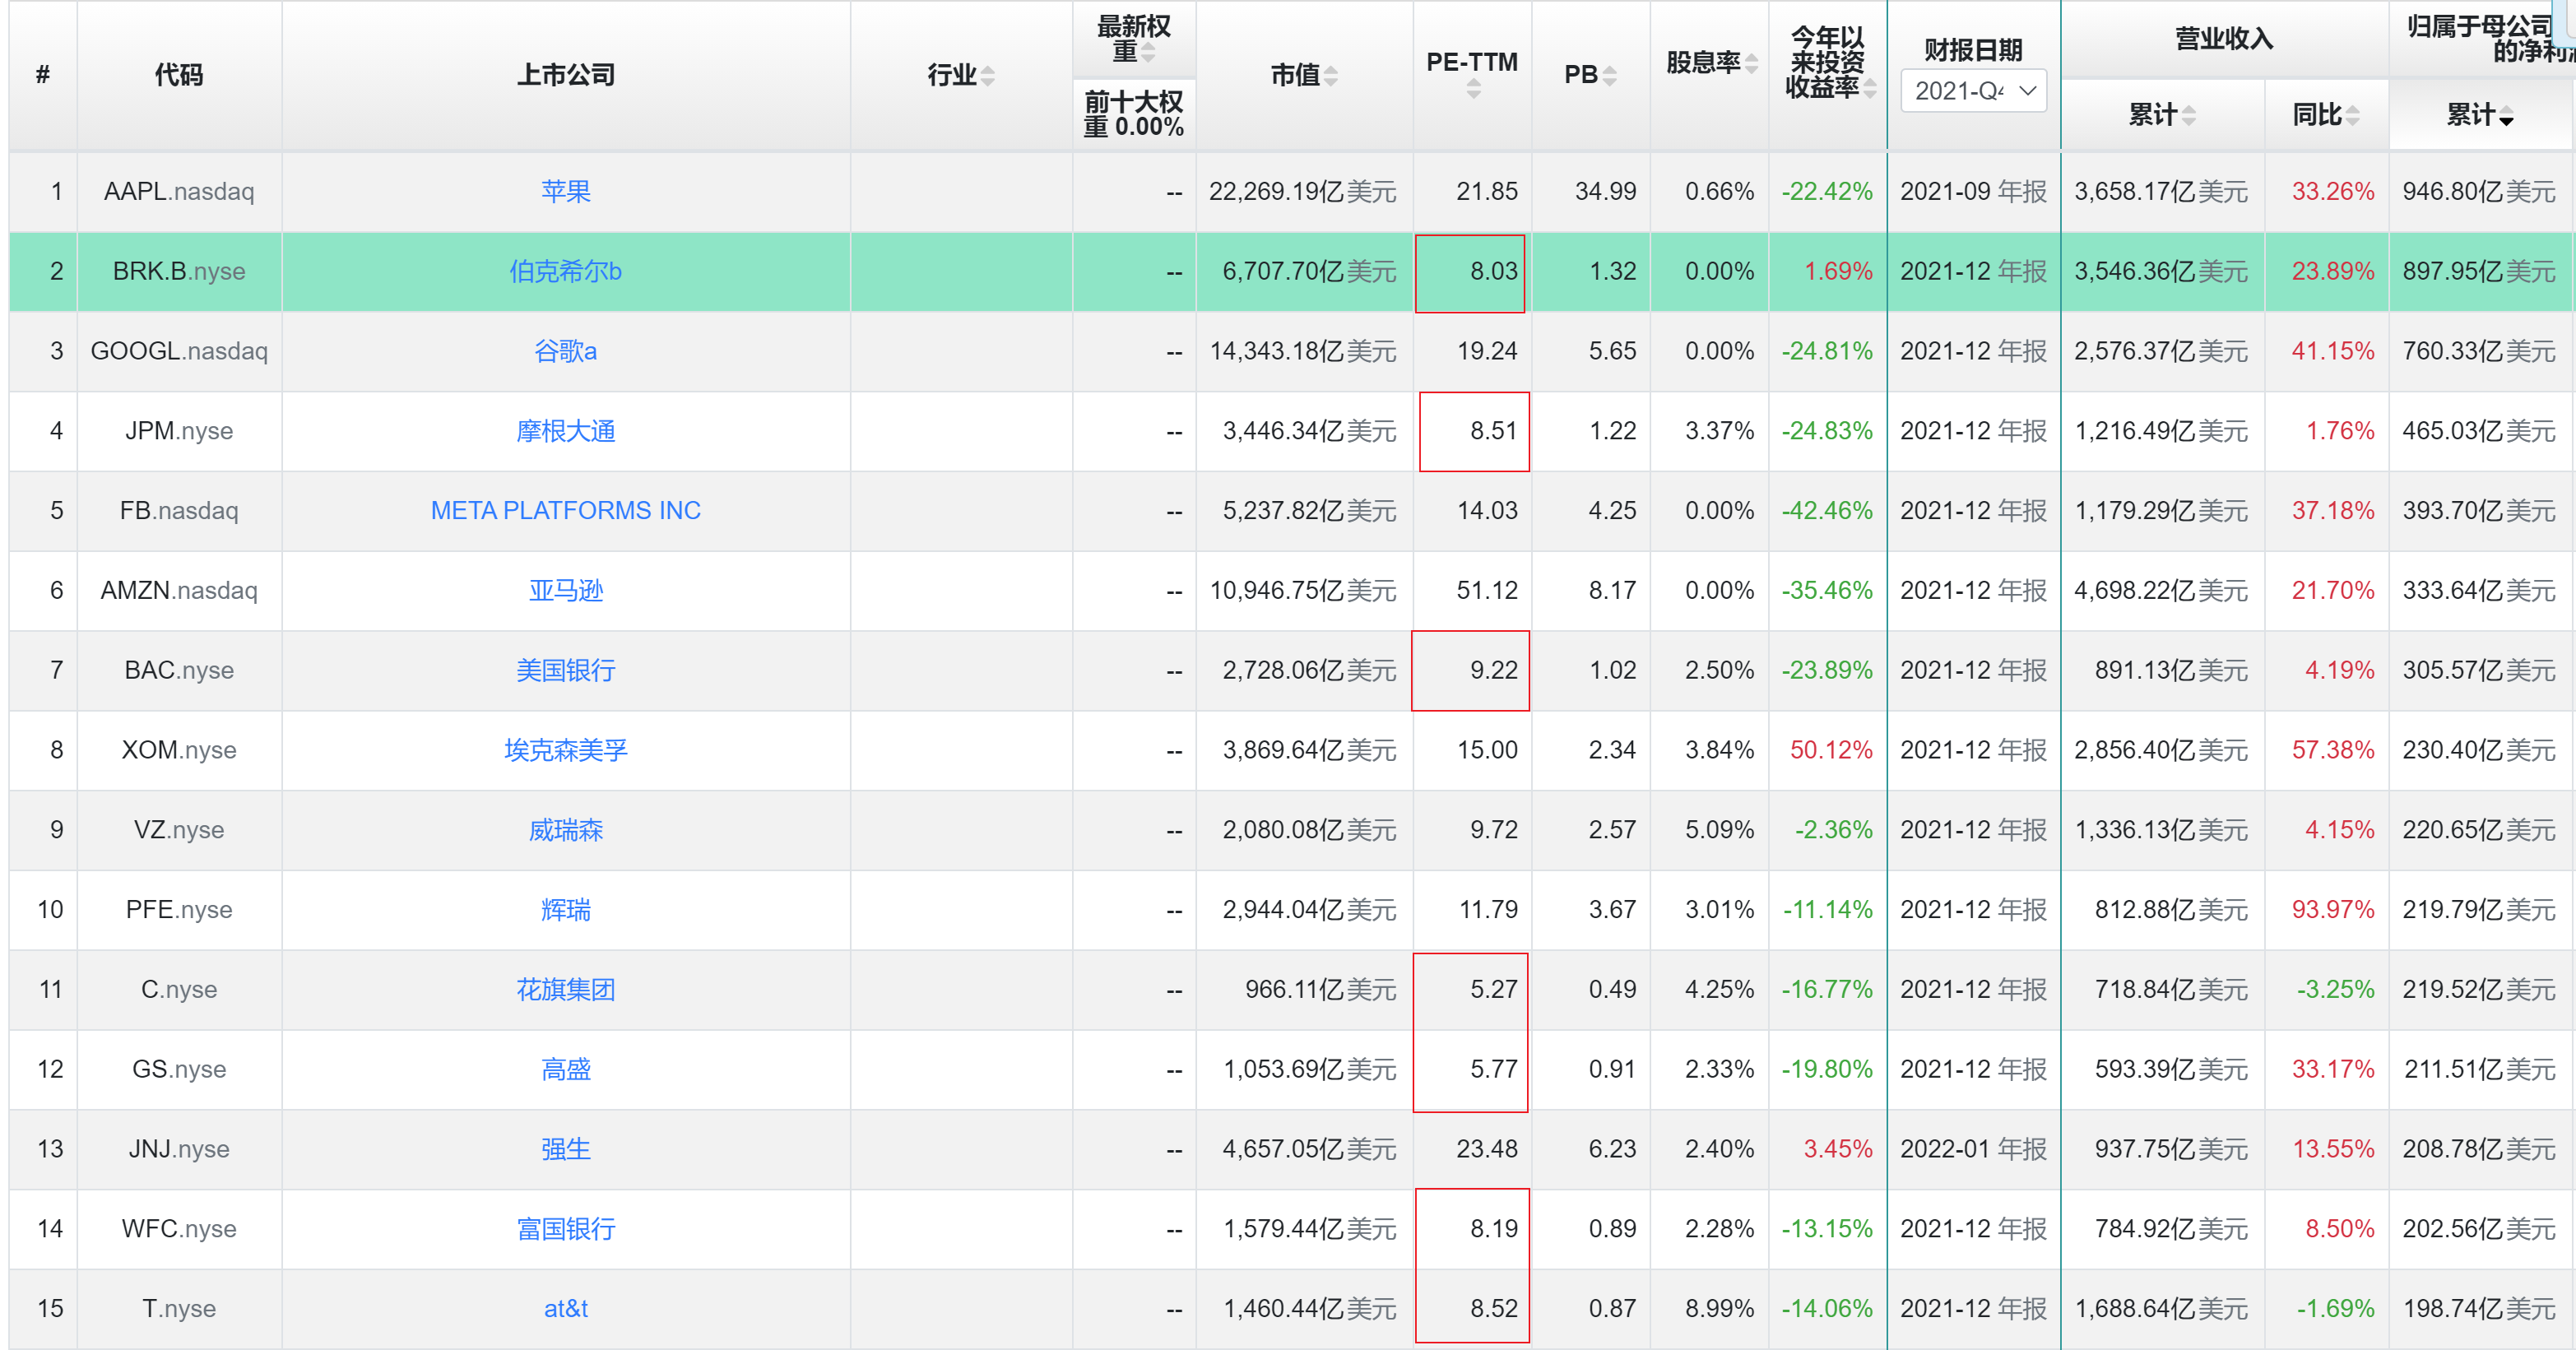
Task: Sort by 市值 column arrows
Action: click(1330, 75)
